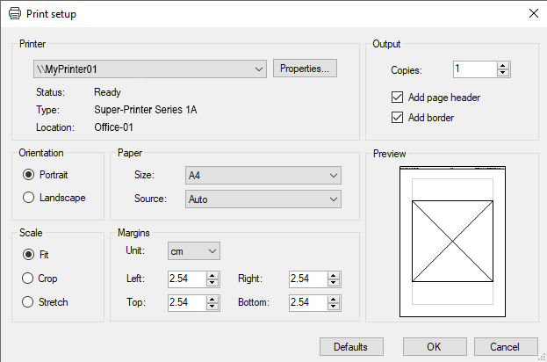Decrease Bottom margin using down arrow
Image resolution: width=547 pixels, height=362 pixels.
coord(332,306)
